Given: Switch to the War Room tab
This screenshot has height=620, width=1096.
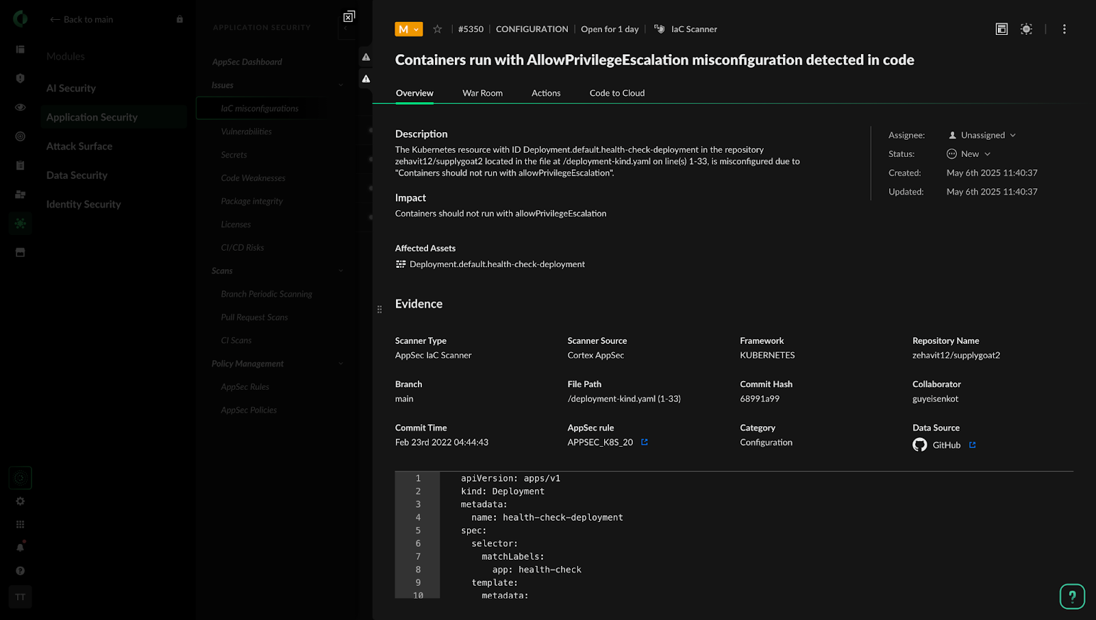Looking at the screenshot, I should (x=482, y=92).
